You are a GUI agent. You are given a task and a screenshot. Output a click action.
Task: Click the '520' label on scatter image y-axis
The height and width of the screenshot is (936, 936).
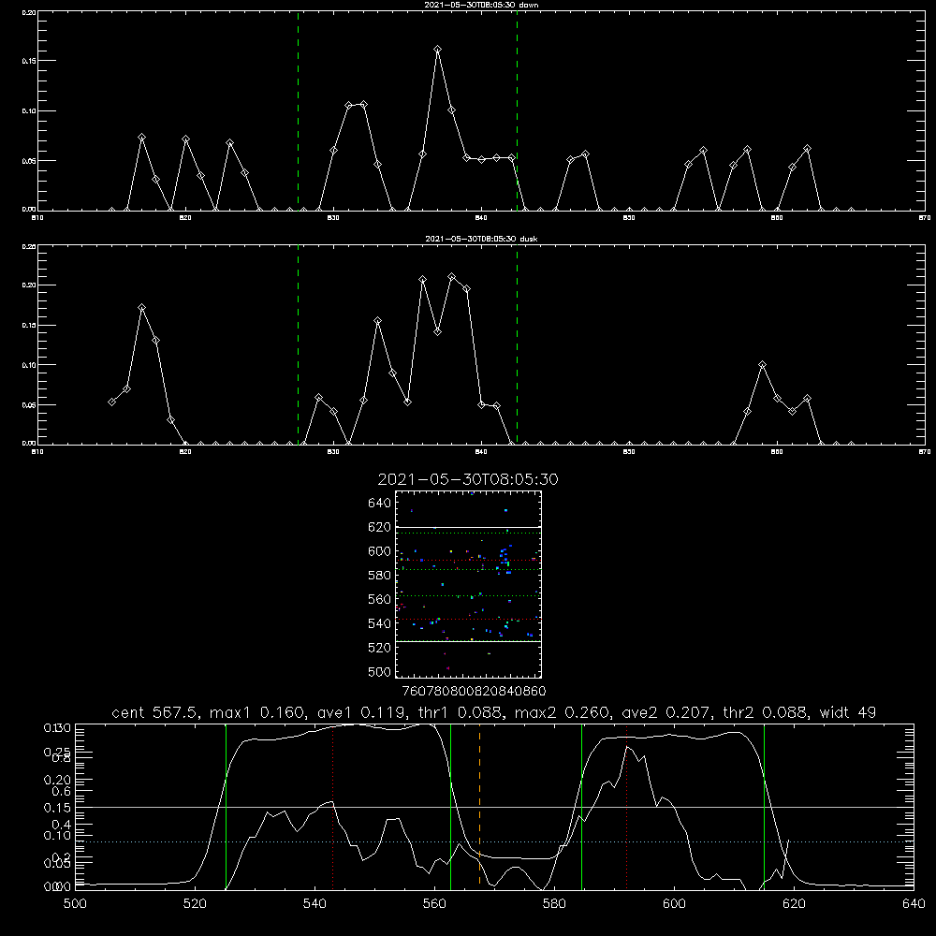379,648
